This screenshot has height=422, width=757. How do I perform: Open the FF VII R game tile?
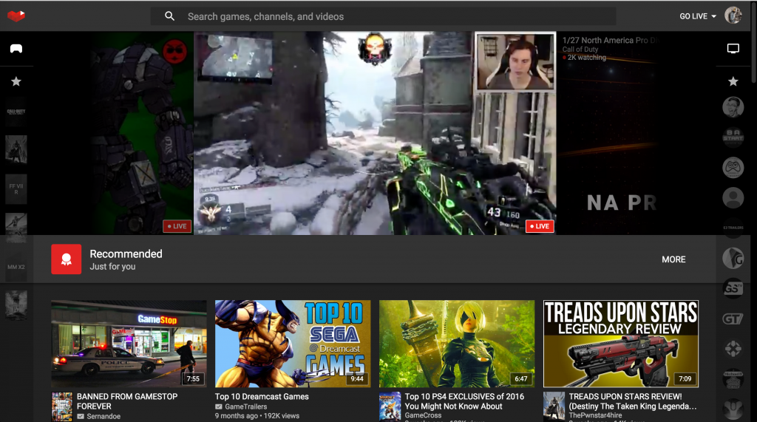(16, 188)
